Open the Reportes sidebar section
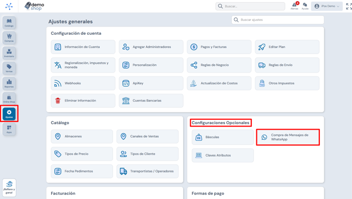The height and width of the screenshot is (199, 352). click(x=9, y=84)
